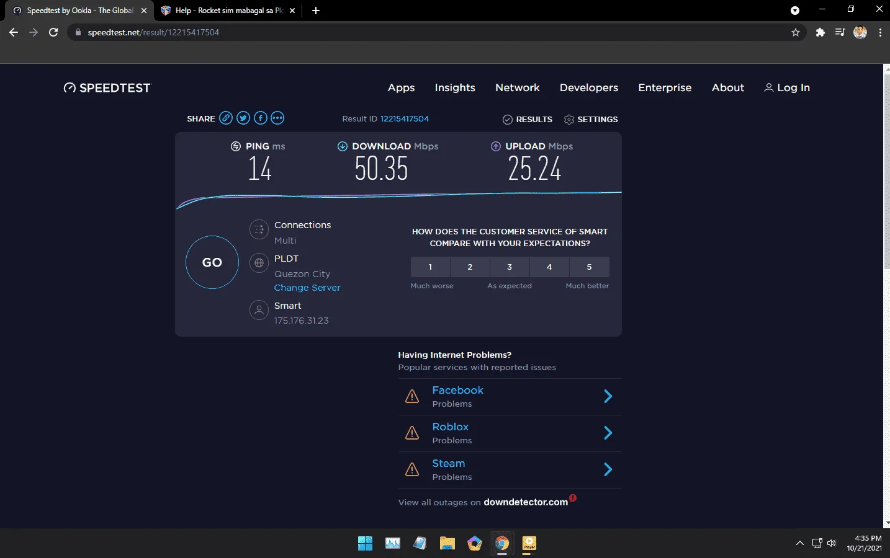Viewport: 890px width, 558px height.
Task: Expand the Roblox problems entry chevron
Action: coord(608,433)
